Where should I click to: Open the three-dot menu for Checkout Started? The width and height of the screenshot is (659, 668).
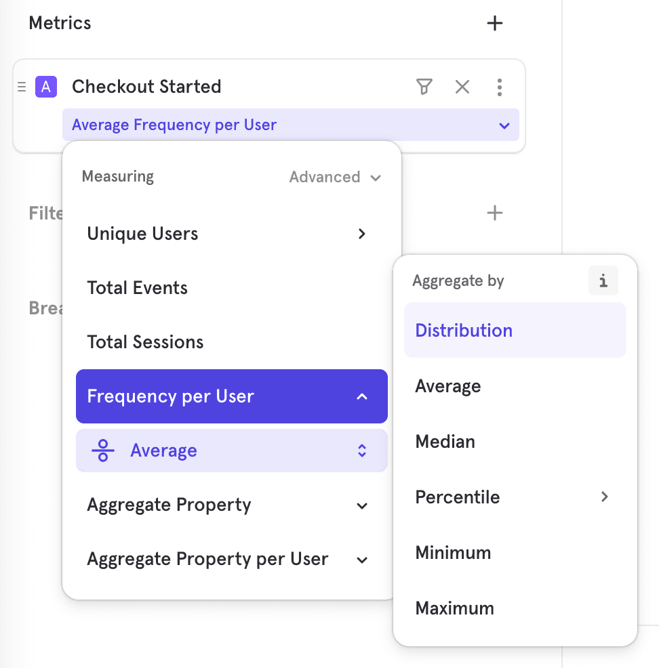click(x=500, y=87)
